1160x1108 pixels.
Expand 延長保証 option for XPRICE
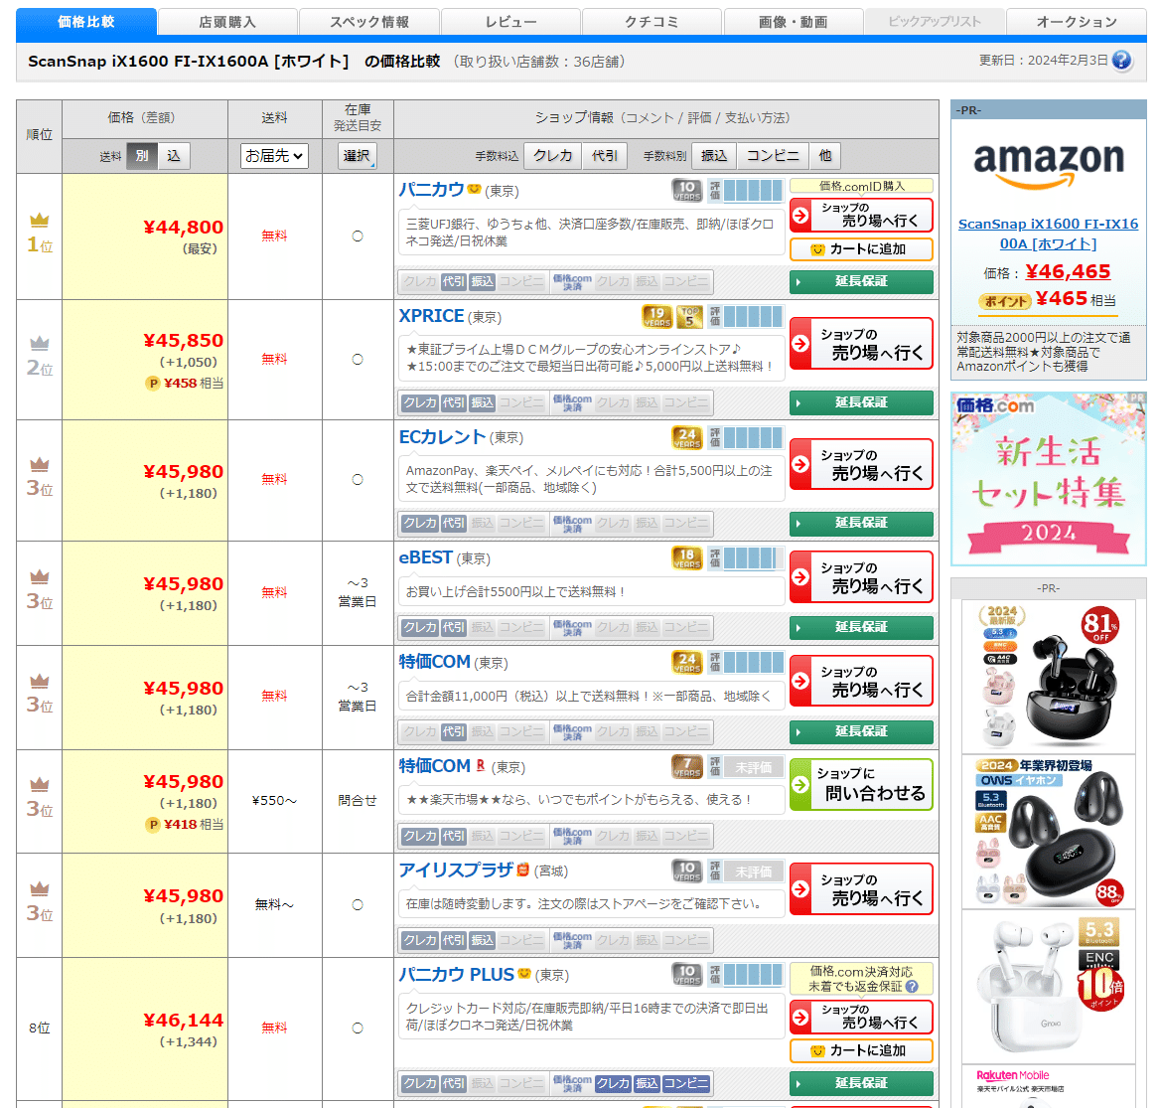tap(861, 402)
